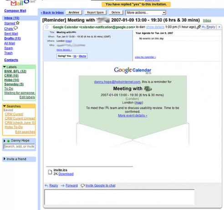Click the paperclip attachment icon

tap(199, 27)
